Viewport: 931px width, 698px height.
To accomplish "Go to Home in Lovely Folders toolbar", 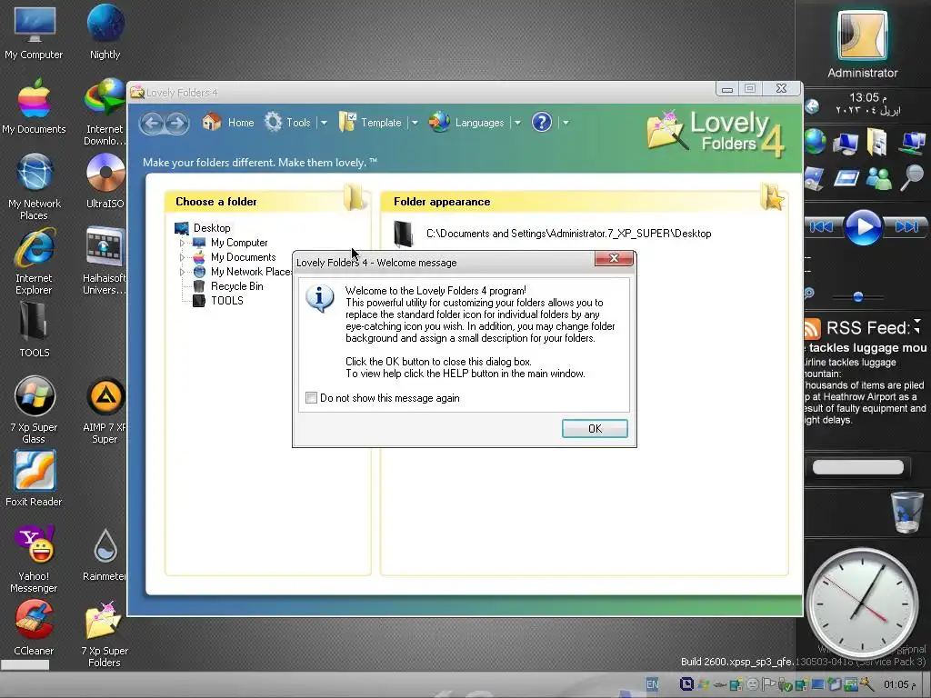I will click(x=228, y=123).
